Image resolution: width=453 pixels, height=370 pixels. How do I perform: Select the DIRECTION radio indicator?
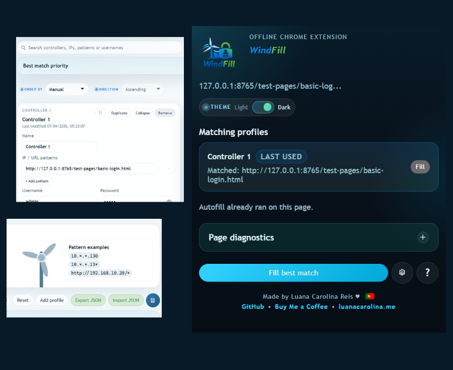coord(96,89)
